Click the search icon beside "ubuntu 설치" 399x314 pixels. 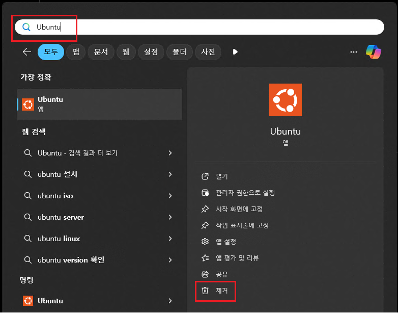pos(28,174)
